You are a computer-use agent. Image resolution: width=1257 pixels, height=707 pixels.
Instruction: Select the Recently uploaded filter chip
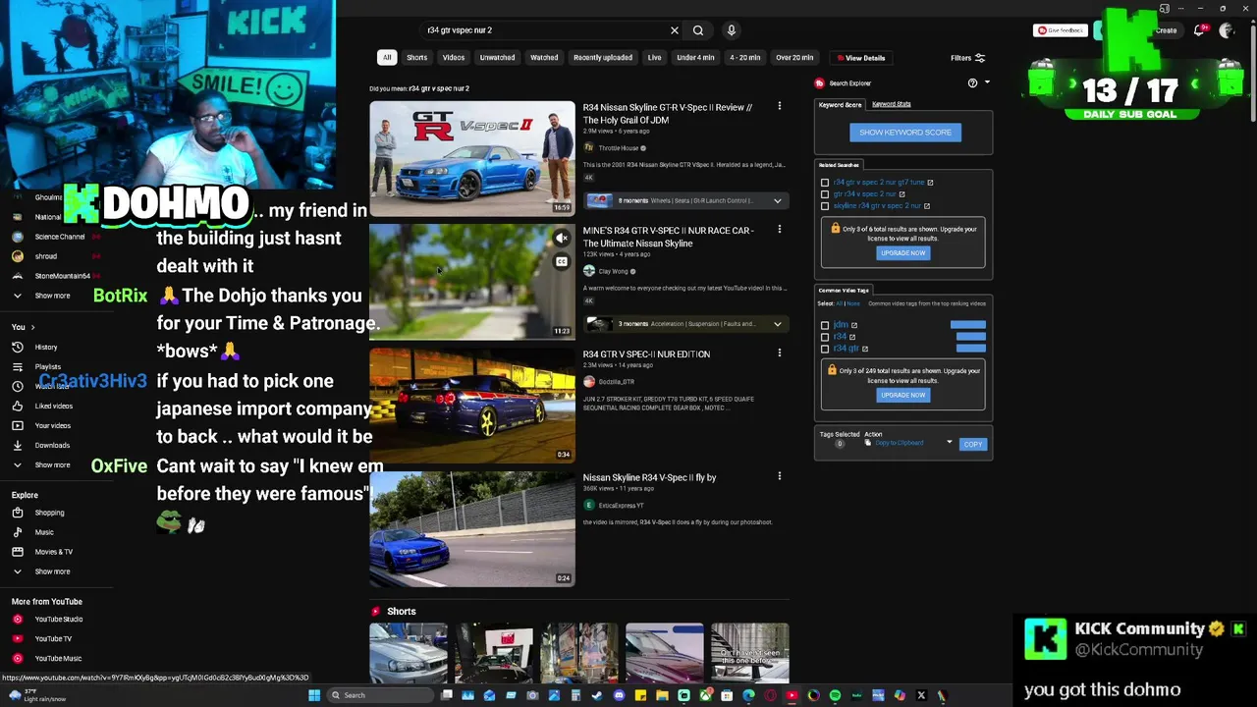click(x=603, y=58)
